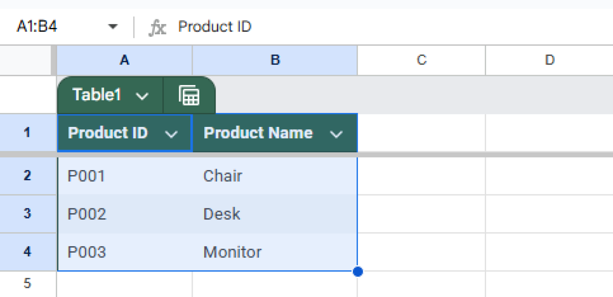
Task: Select row 5 header
Action: pos(27,283)
